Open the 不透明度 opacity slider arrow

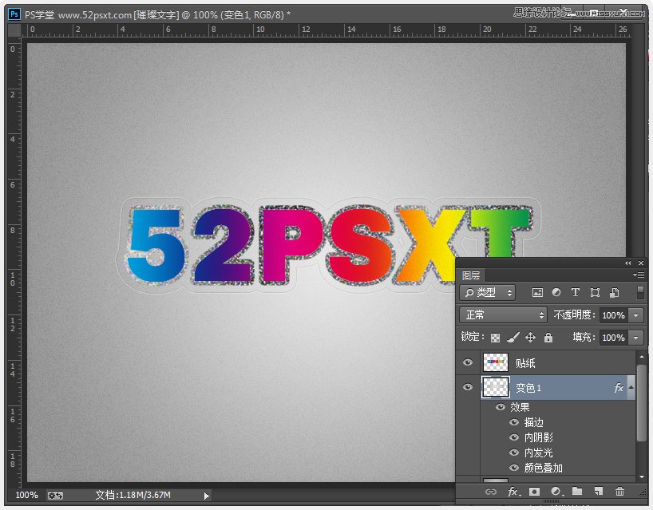pyautogui.click(x=636, y=315)
